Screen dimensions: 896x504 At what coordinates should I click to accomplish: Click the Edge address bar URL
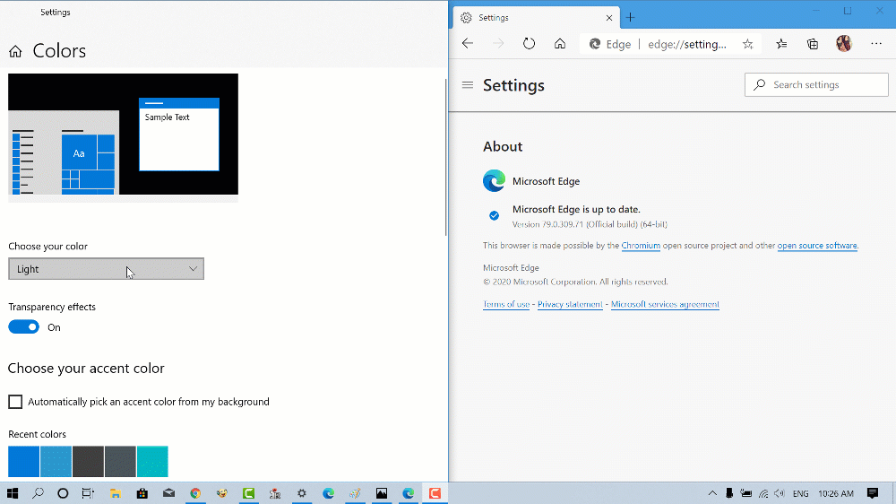(x=687, y=44)
